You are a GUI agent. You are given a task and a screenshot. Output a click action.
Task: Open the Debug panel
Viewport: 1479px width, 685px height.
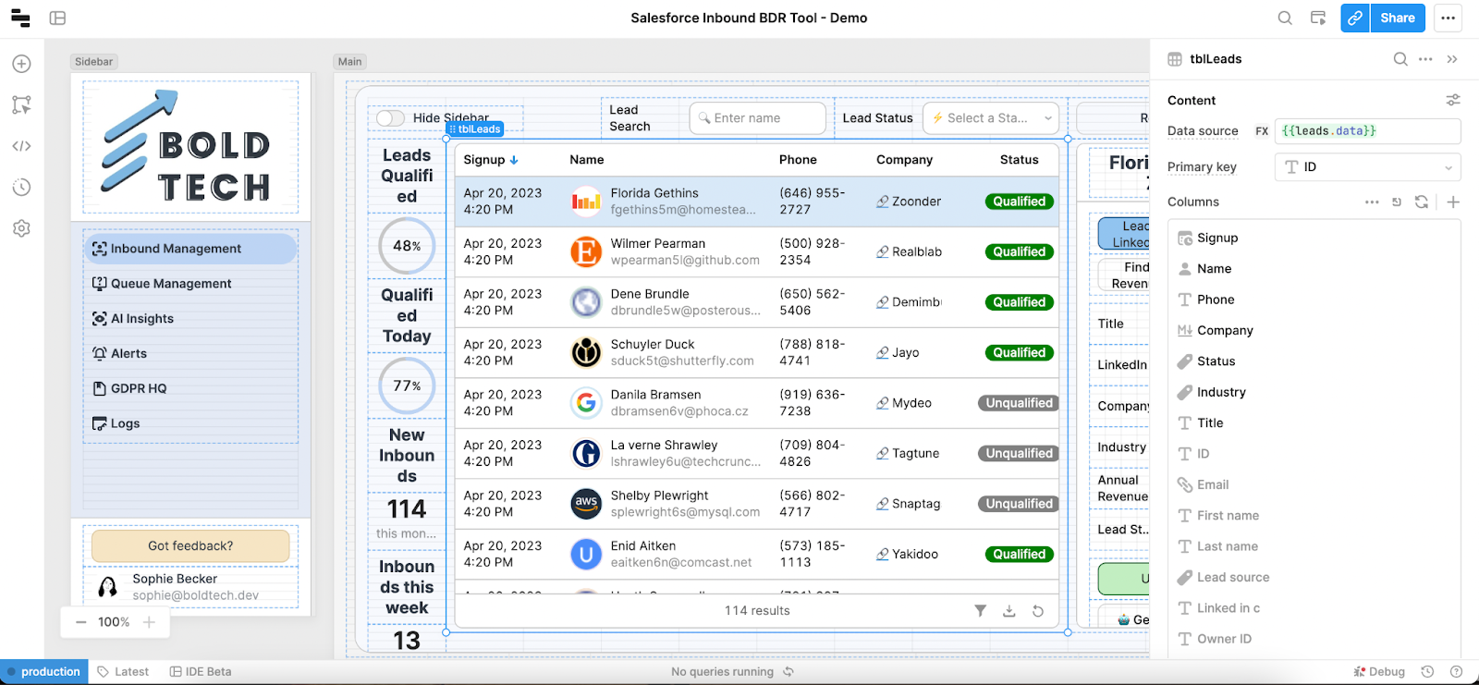(1379, 672)
